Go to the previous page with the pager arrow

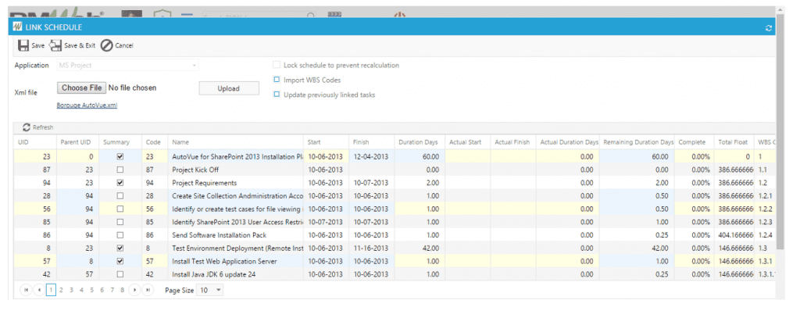click(39, 290)
